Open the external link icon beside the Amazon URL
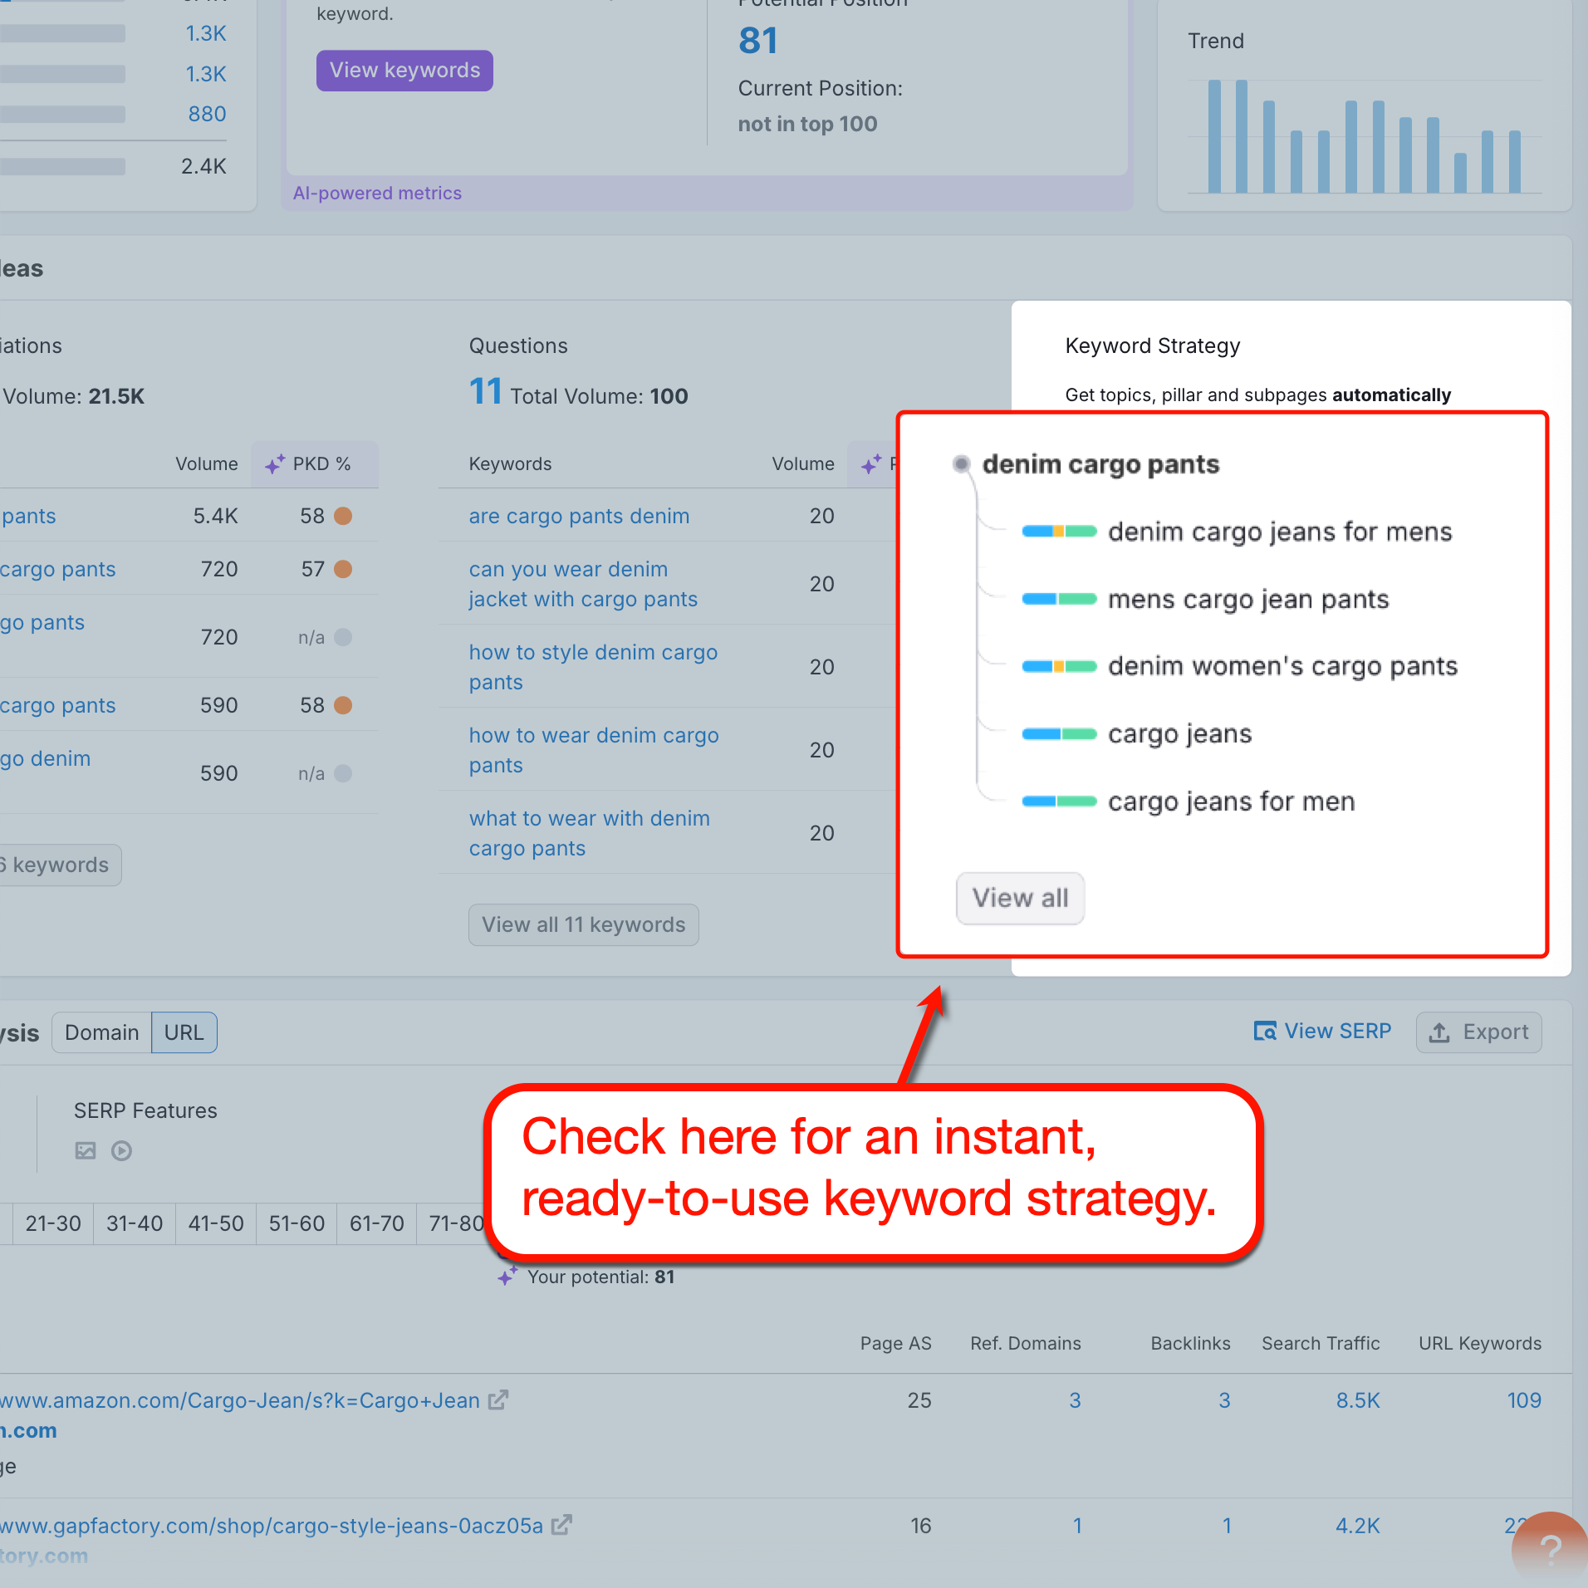1588x1588 pixels. (x=497, y=1399)
